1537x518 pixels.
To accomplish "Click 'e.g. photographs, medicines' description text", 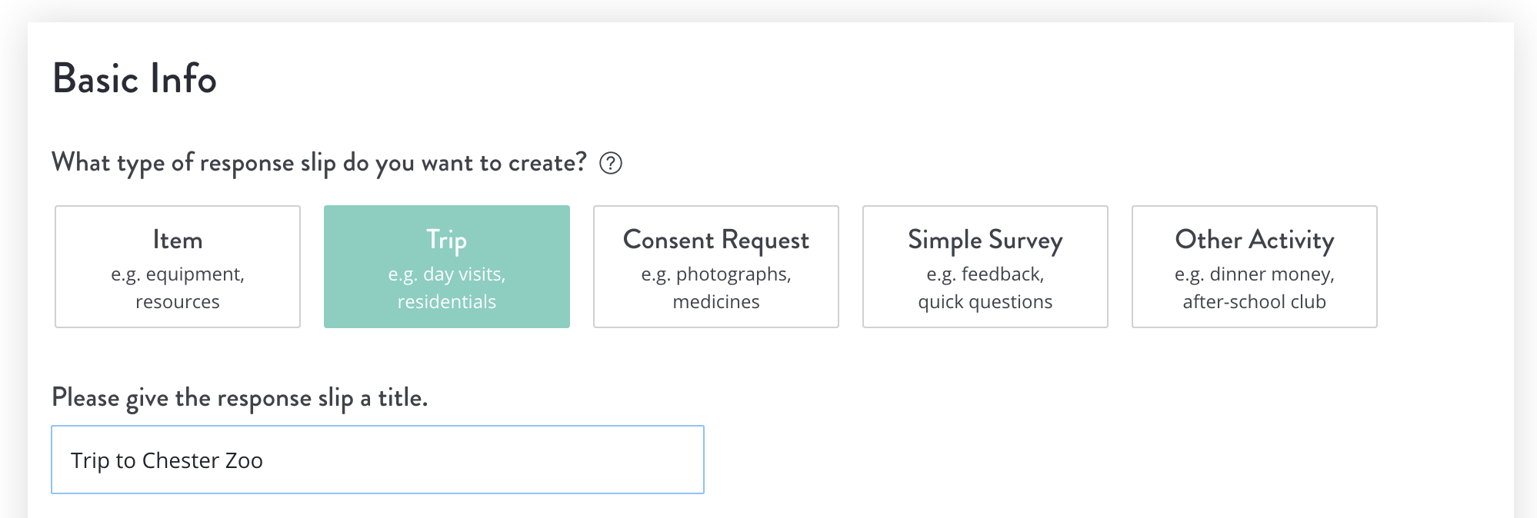I will tap(716, 288).
